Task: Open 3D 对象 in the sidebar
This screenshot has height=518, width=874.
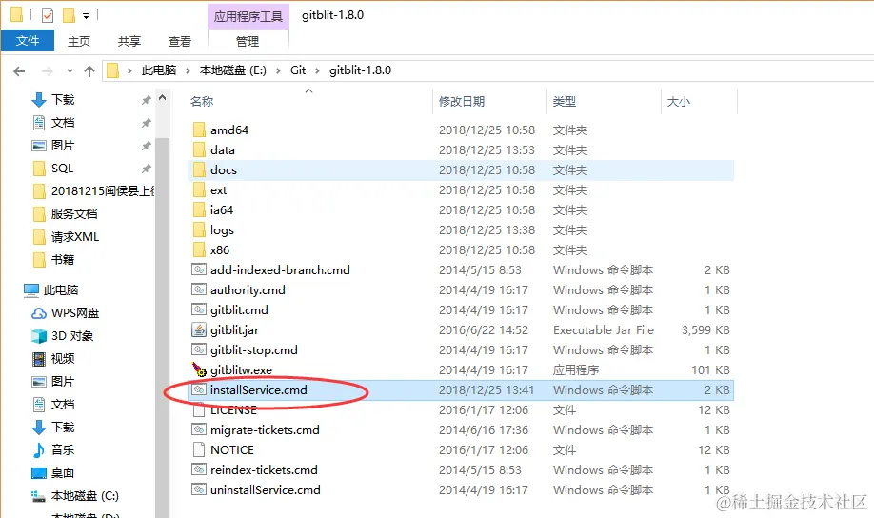Action: pyautogui.click(x=62, y=336)
